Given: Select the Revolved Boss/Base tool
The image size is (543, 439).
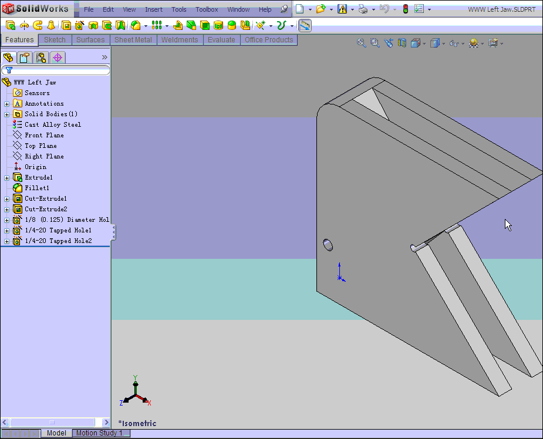Looking at the screenshot, I should pyautogui.click(x=24, y=25).
